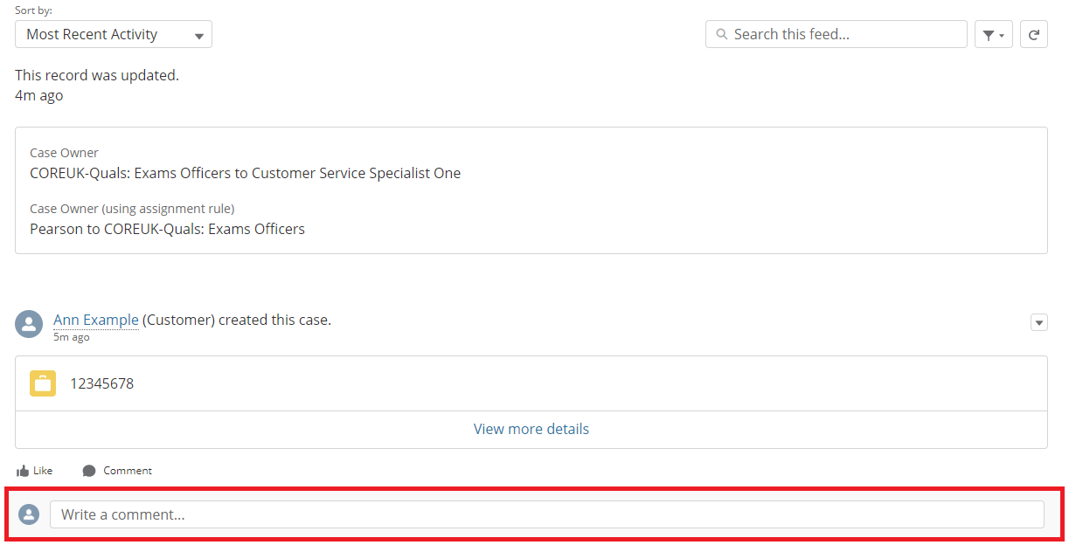
Task: Click the Pearson to COREUK-Quals owner change
Action: point(167,229)
